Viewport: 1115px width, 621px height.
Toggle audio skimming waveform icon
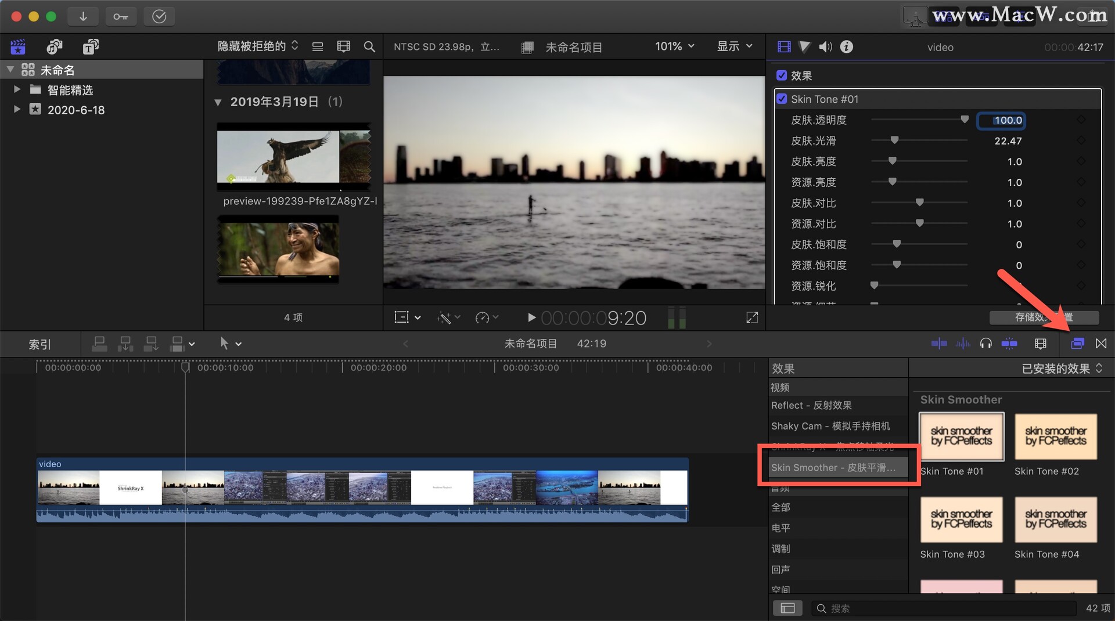click(963, 344)
